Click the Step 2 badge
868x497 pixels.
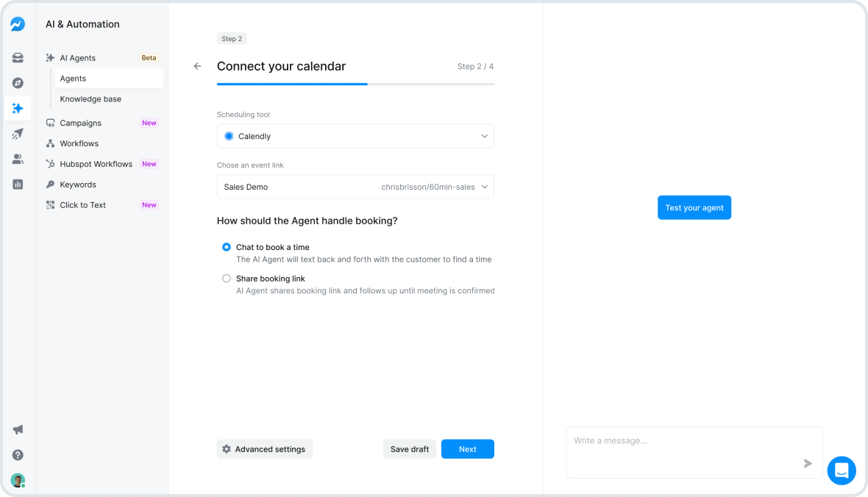click(x=232, y=39)
